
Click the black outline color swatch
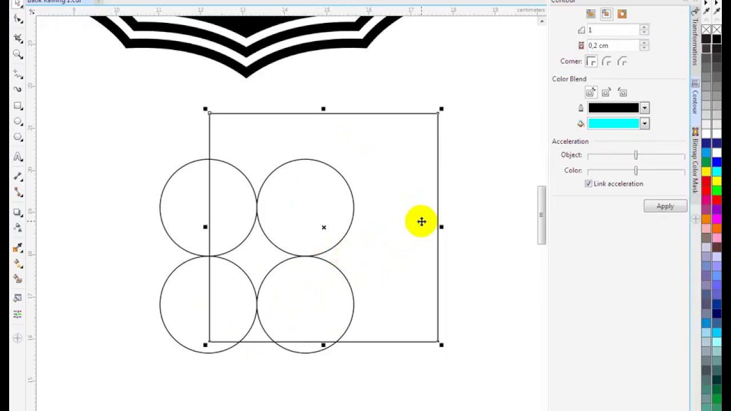[x=613, y=108]
